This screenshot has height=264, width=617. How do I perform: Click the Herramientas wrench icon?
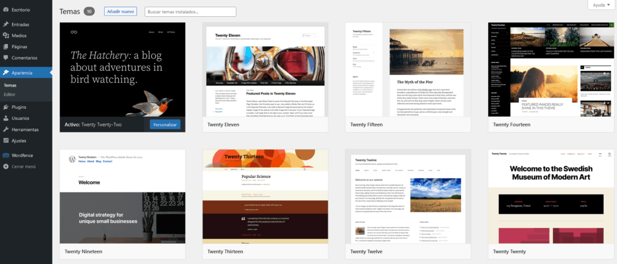(x=5, y=129)
